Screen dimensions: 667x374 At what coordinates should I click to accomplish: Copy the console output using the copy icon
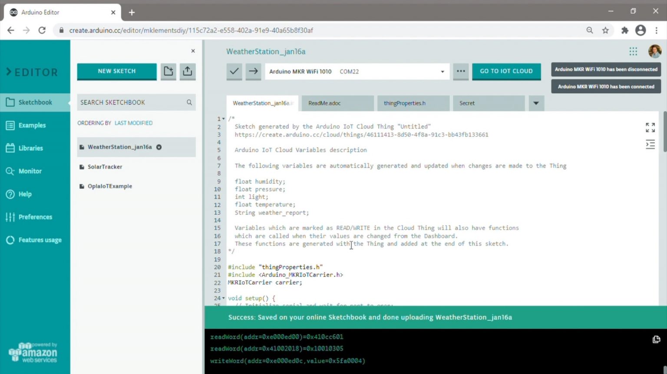[x=656, y=339]
